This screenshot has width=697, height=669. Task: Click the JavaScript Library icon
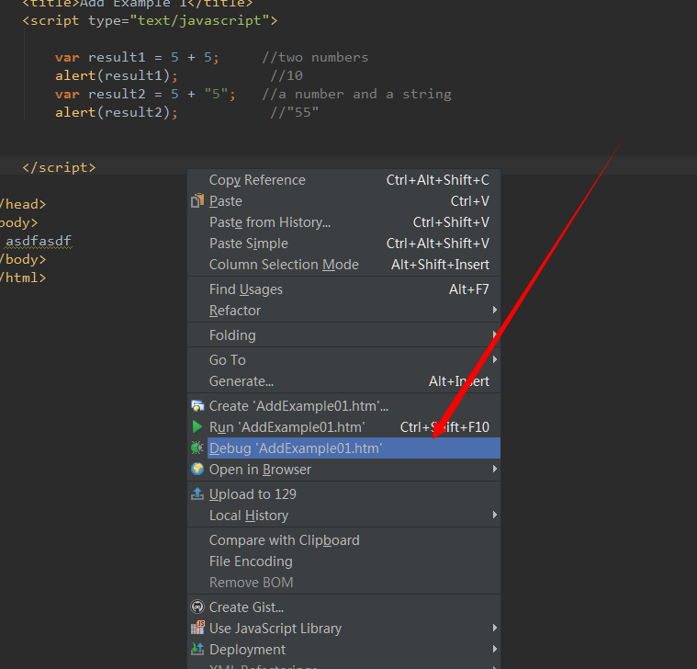tap(197, 628)
